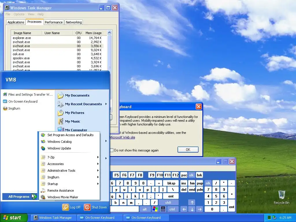Image resolution: width=296 pixels, height=222 pixels.
Task: Switch to the Networking tab
Action: click(x=74, y=22)
